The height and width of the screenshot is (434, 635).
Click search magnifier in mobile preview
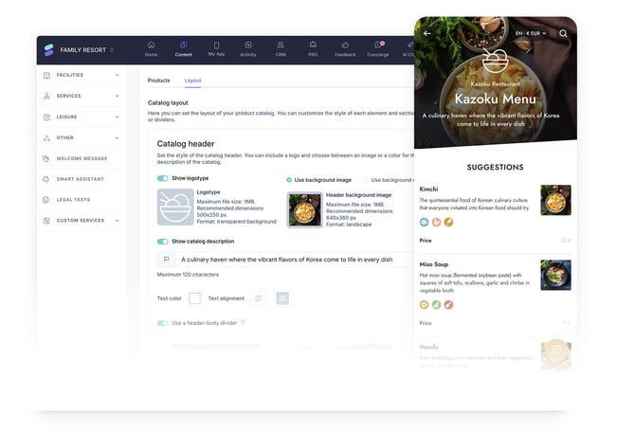tap(563, 33)
